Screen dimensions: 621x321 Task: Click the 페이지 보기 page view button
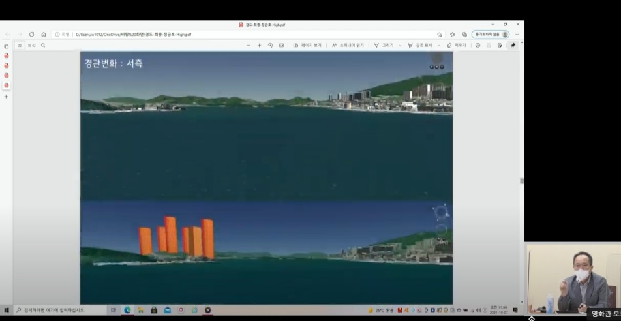(x=307, y=46)
